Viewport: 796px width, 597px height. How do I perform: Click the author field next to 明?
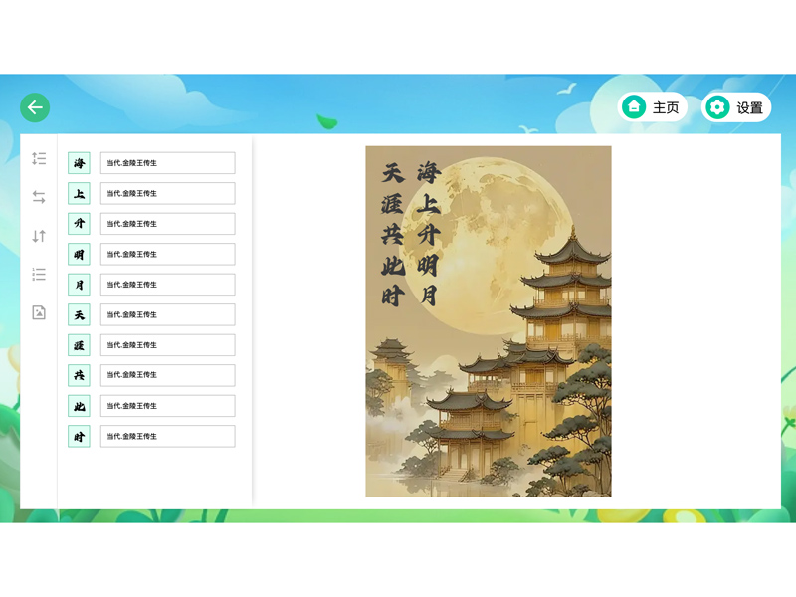[x=167, y=254]
